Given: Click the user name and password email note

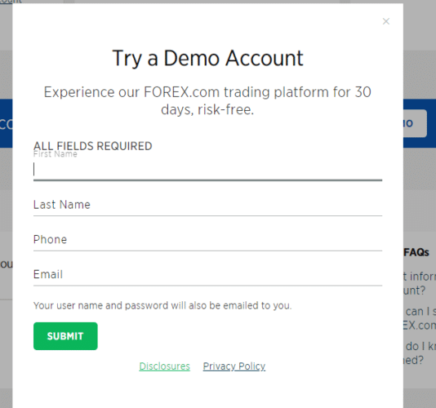Looking at the screenshot, I should click(x=162, y=305).
